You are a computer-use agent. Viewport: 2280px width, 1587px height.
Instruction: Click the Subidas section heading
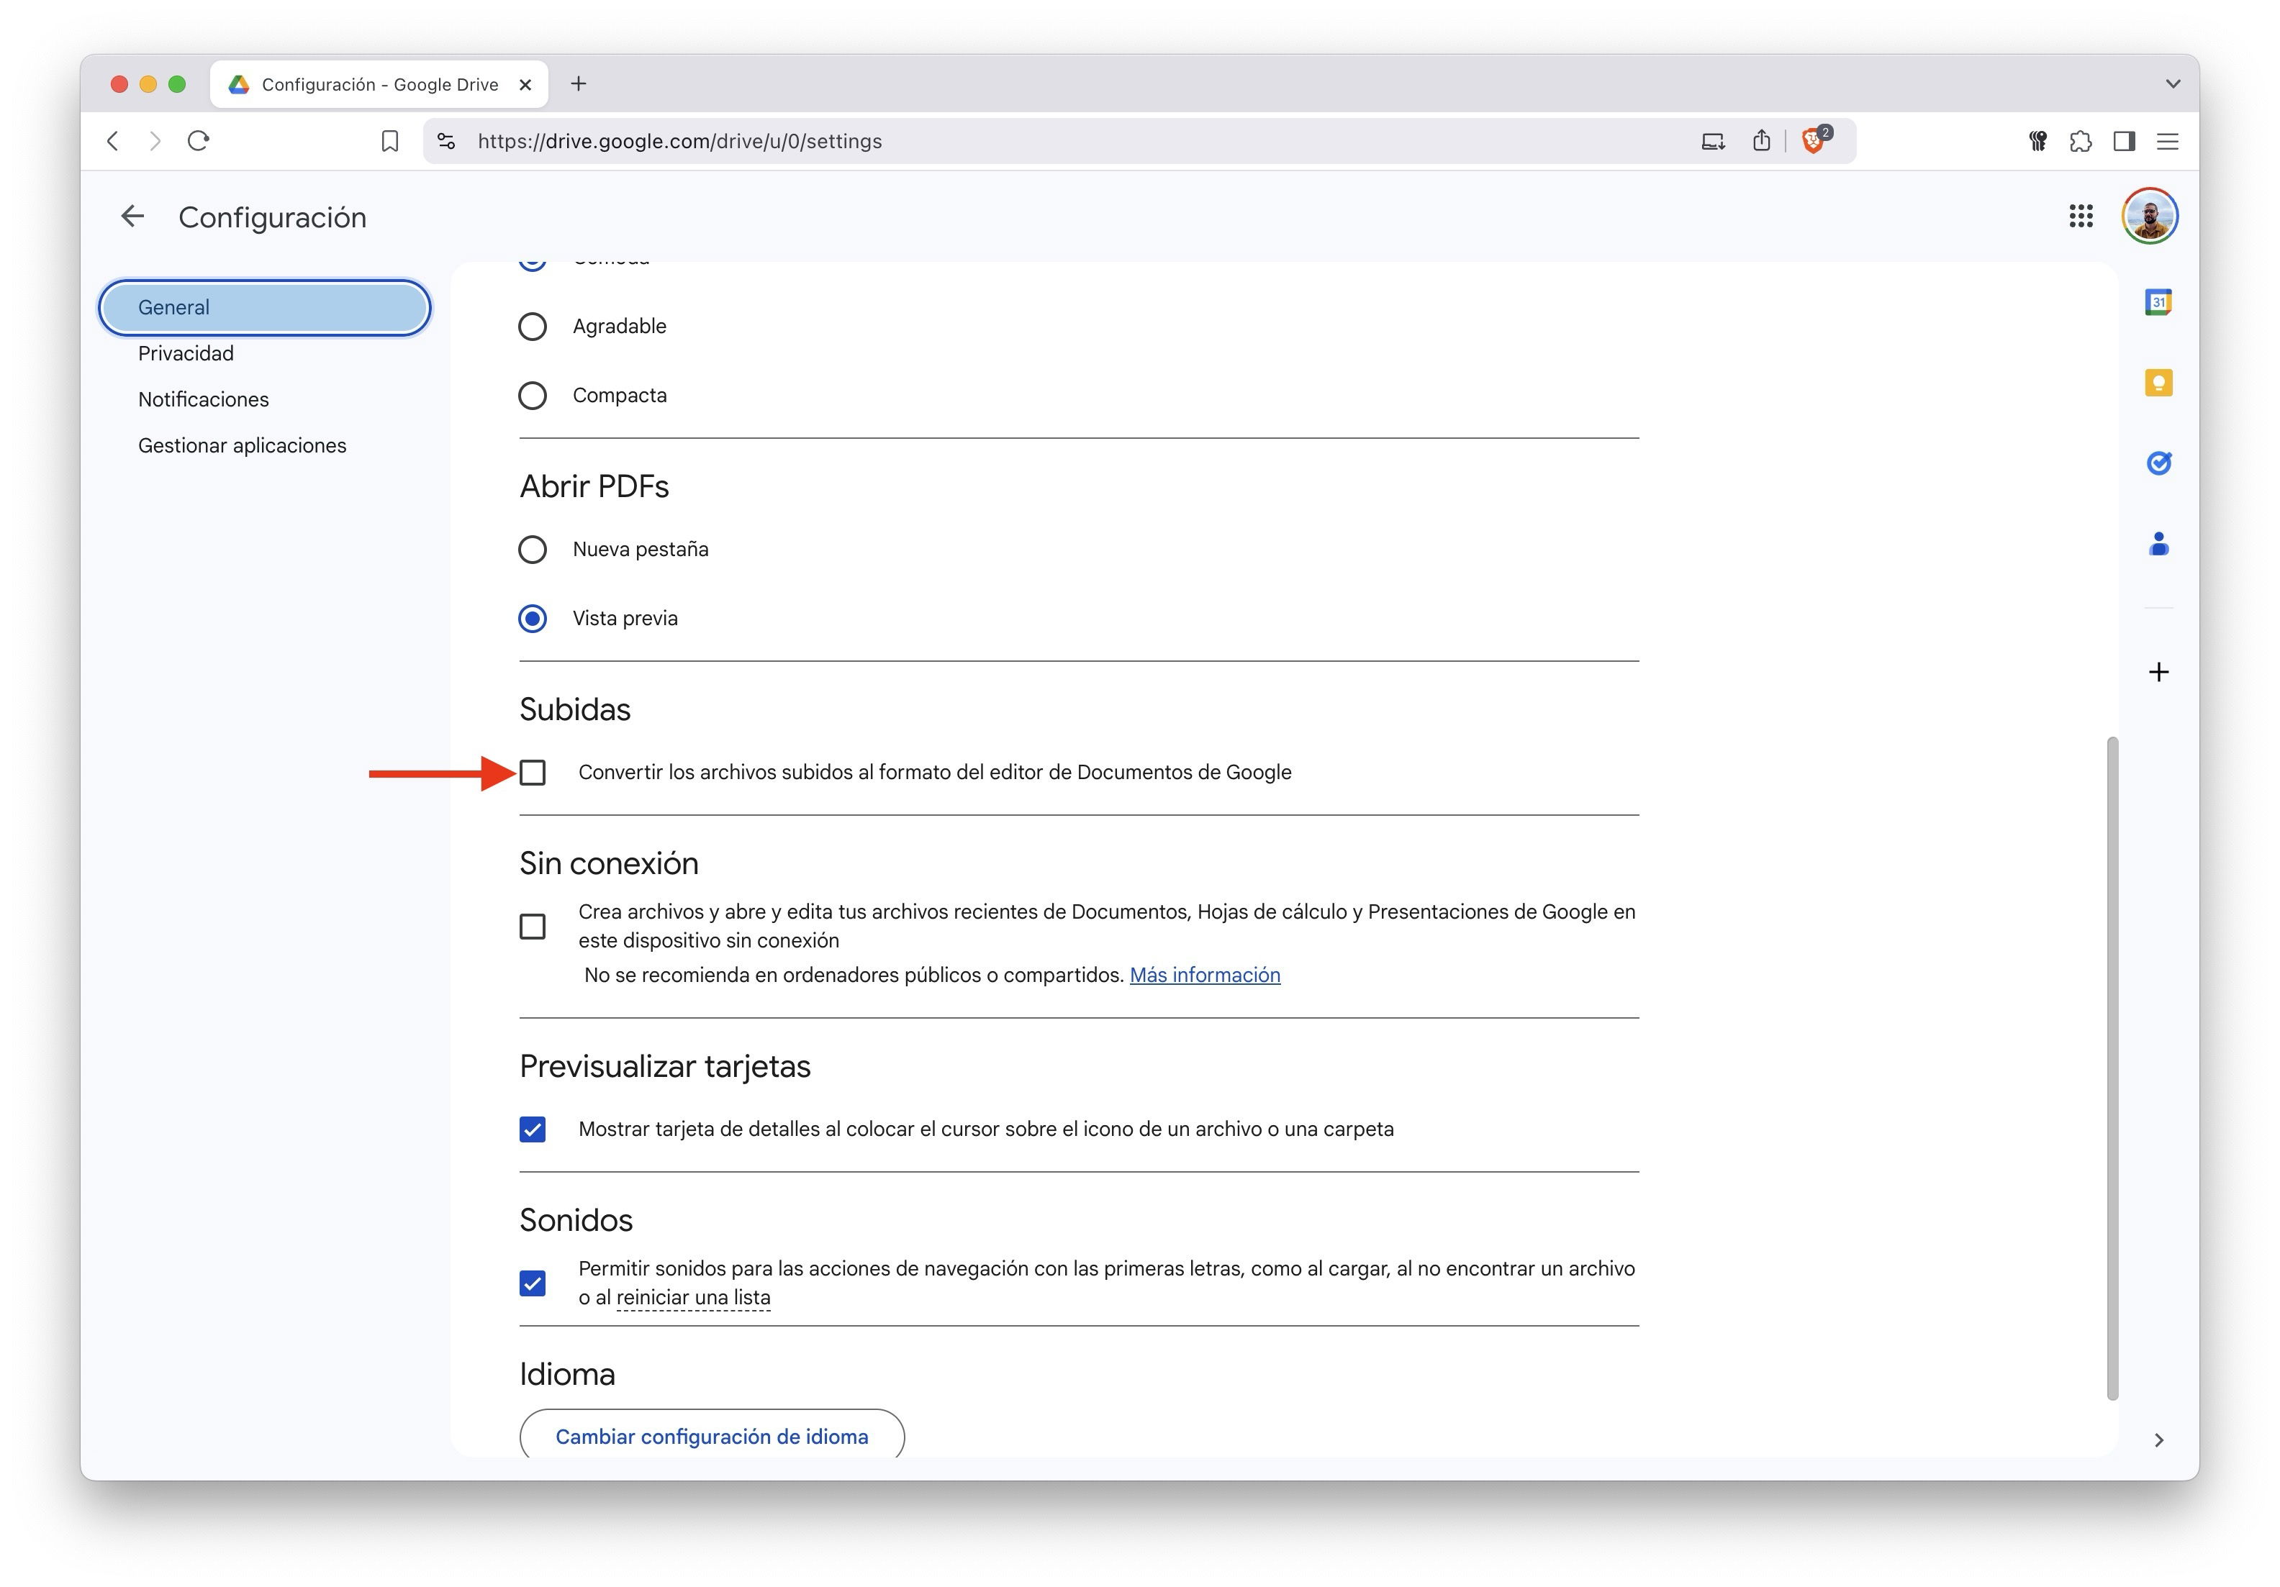575,709
